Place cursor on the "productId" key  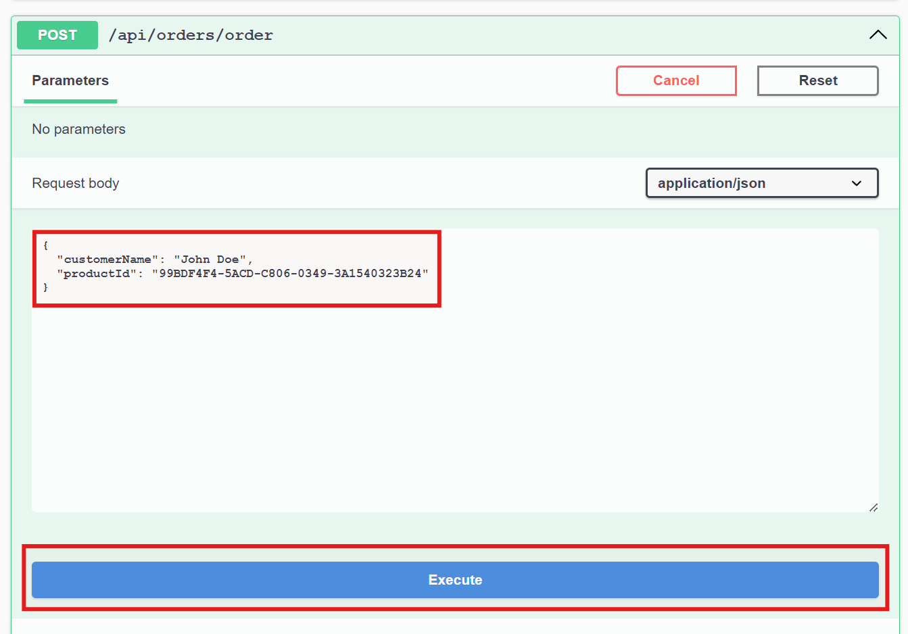[x=97, y=274]
